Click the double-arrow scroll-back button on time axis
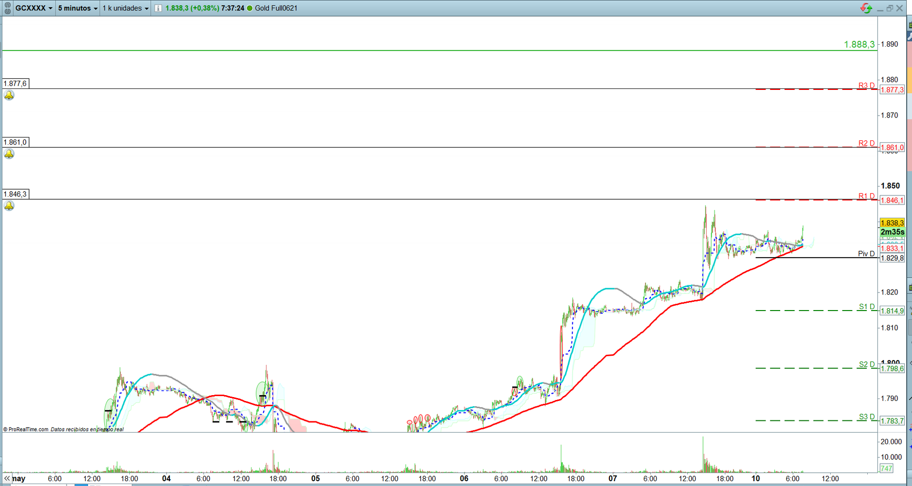The width and height of the screenshot is (912, 486). [x=7, y=479]
